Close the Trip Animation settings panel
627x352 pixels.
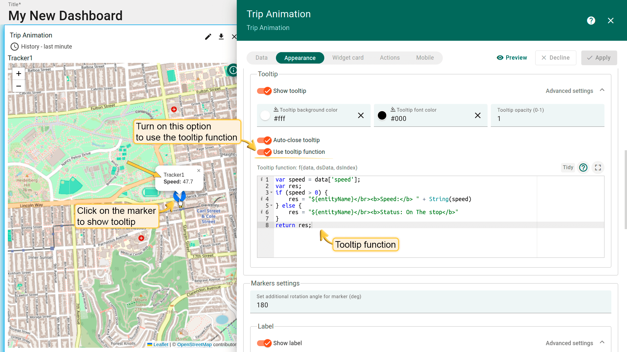(x=611, y=21)
